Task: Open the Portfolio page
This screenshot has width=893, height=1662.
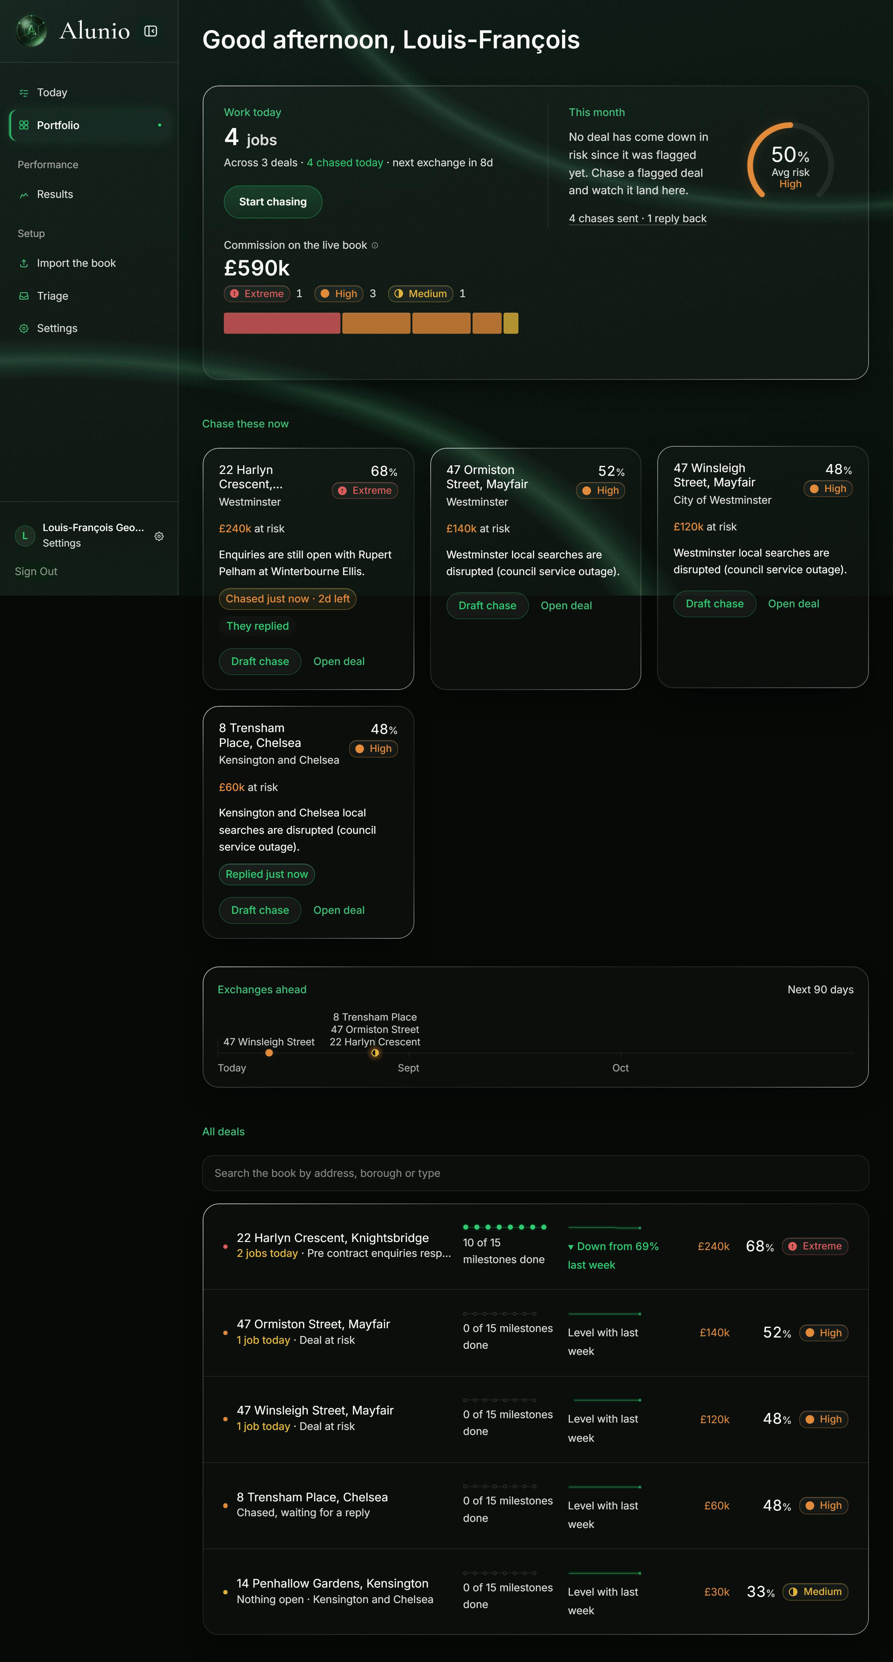Action: click(x=89, y=125)
